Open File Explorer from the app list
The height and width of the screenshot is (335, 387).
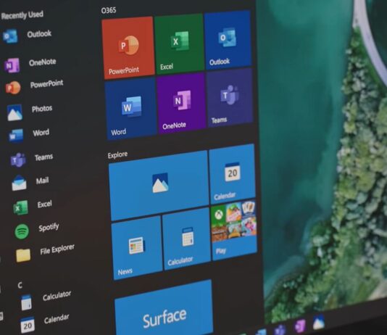(x=45, y=253)
